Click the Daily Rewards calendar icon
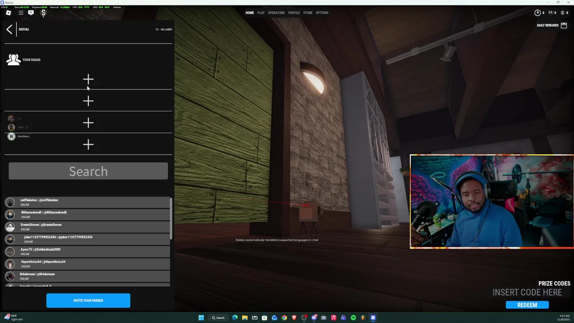574x323 pixels. point(564,25)
